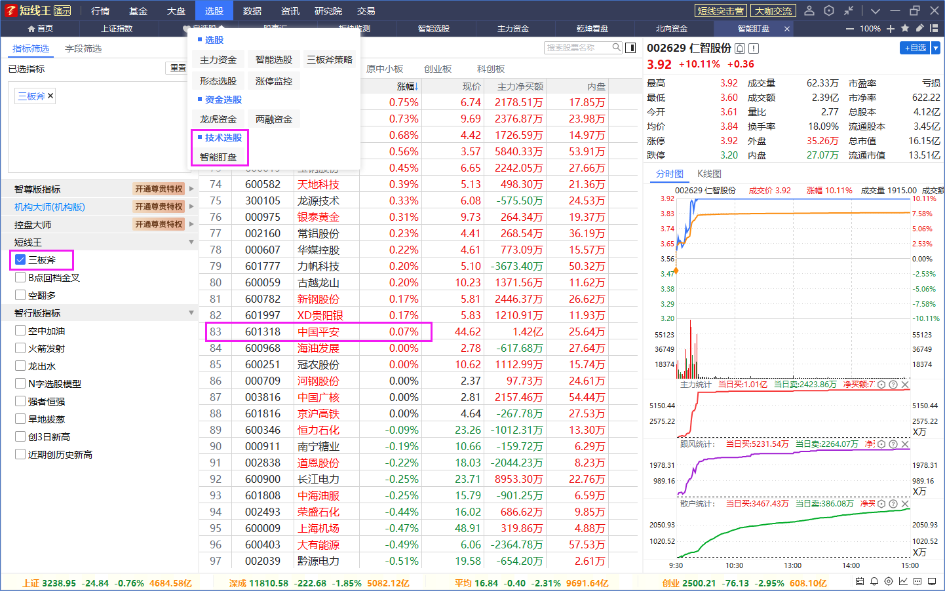Open help for 主力统计 chart
The height and width of the screenshot is (591, 945).
(893, 385)
